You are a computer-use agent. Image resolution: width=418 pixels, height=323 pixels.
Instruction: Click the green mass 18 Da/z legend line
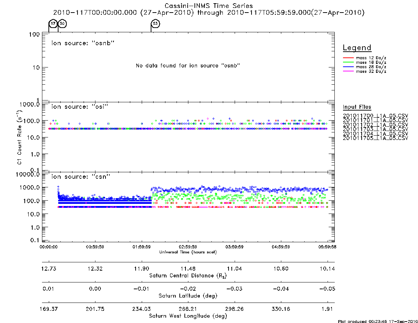pyautogui.click(x=348, y=62)
